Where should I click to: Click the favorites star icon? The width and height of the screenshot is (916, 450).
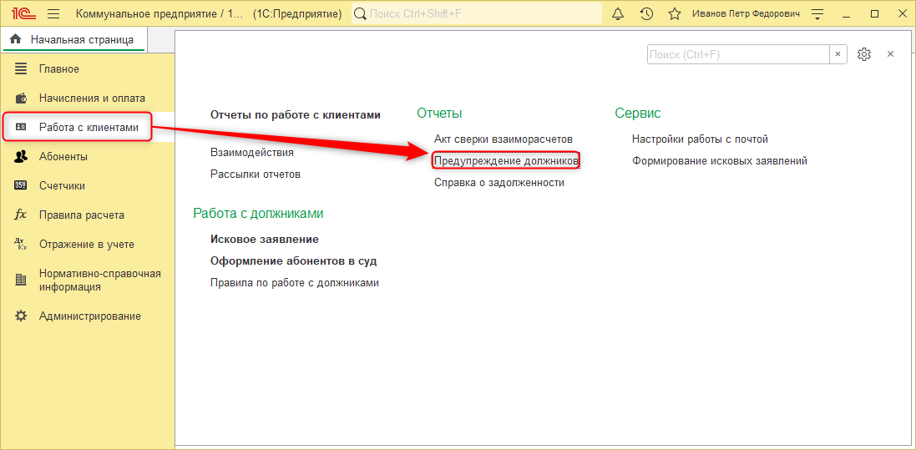tap(674, 14)
